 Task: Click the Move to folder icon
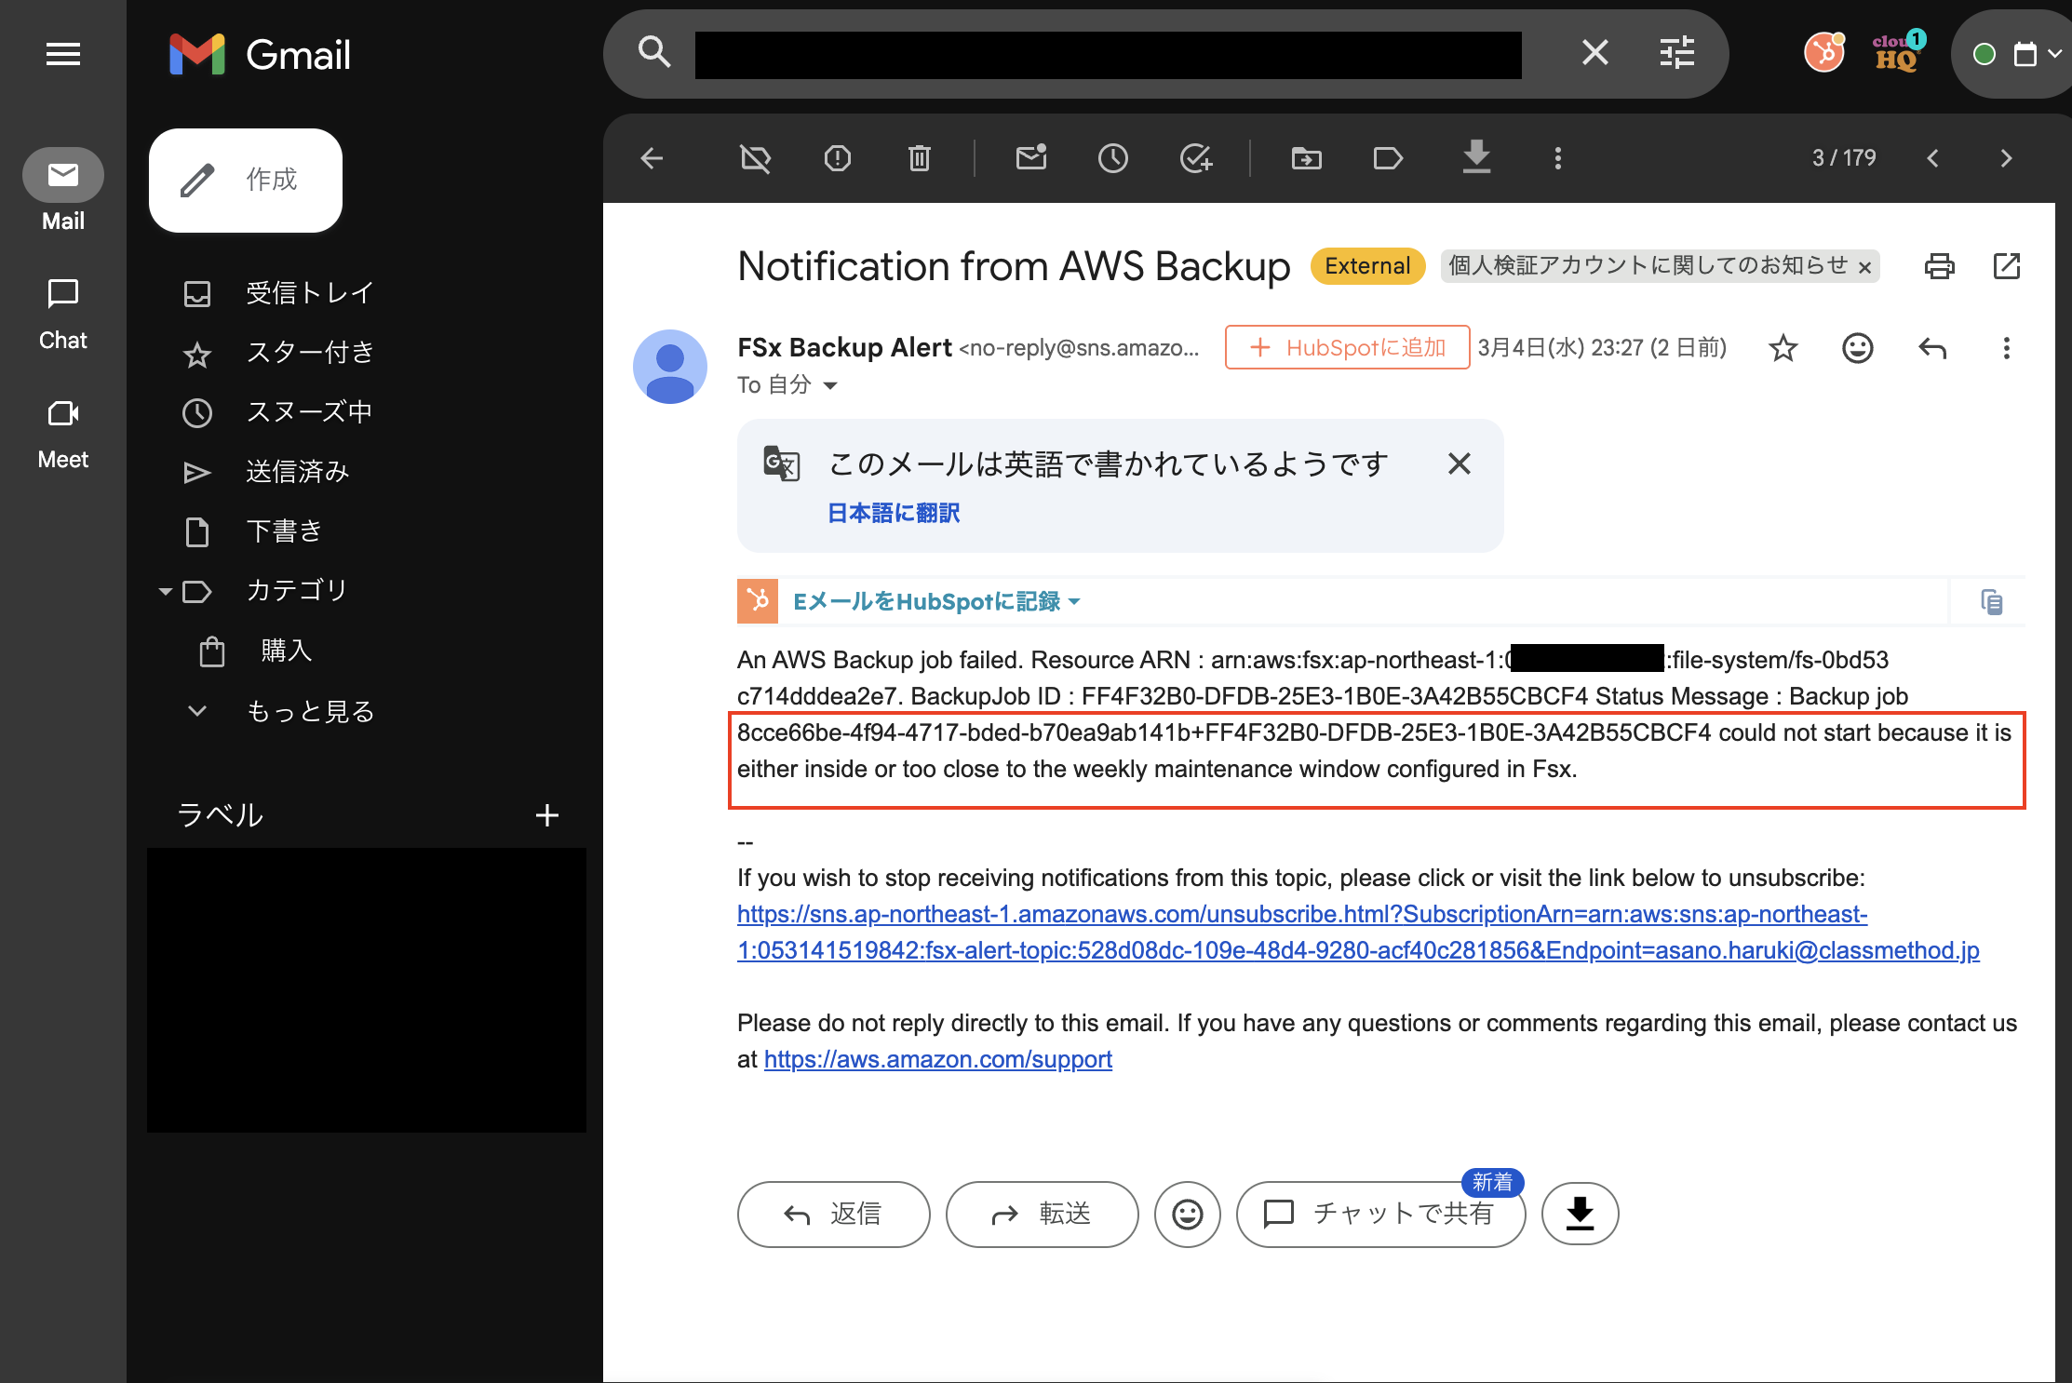coord(1306,158)
